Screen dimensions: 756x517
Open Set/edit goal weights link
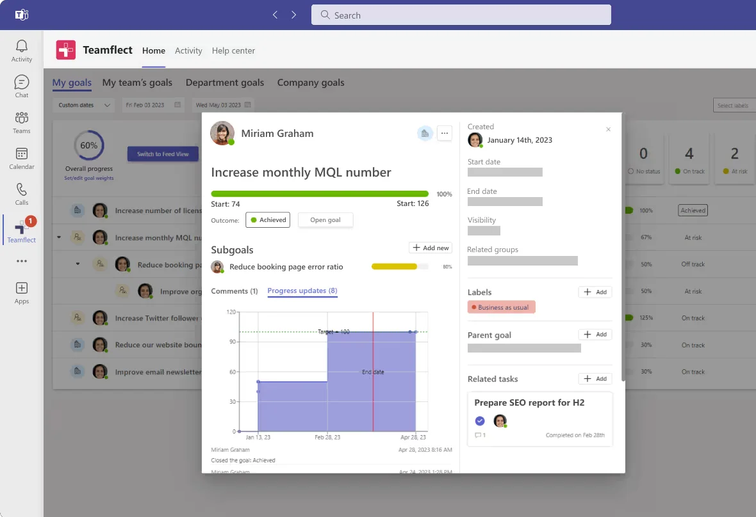(89, 178)
